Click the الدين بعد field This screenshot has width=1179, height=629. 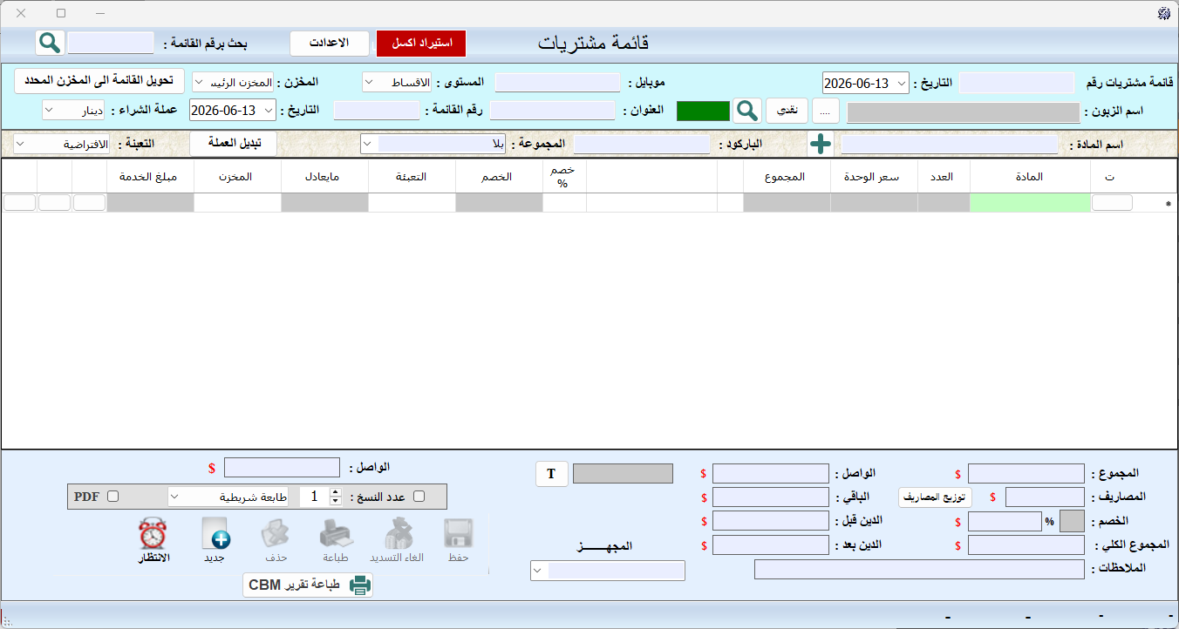click(771, 545)
